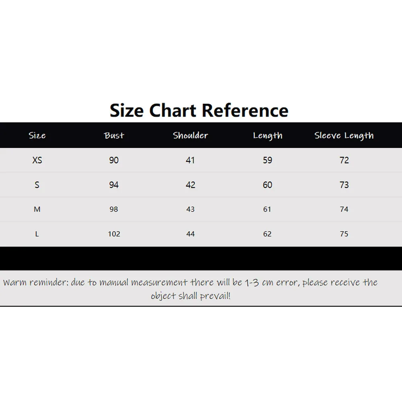Image resolution: width=402 pixels, height=402 pixels.
Task: Click the L bust value 102
Action: pos(114,234)
